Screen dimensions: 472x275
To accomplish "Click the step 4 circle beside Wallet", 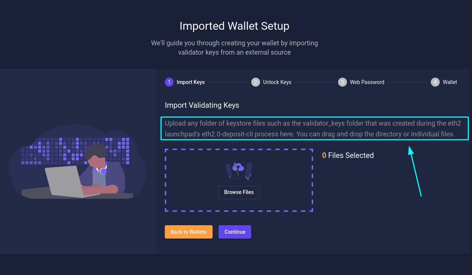I will [435, 82].
